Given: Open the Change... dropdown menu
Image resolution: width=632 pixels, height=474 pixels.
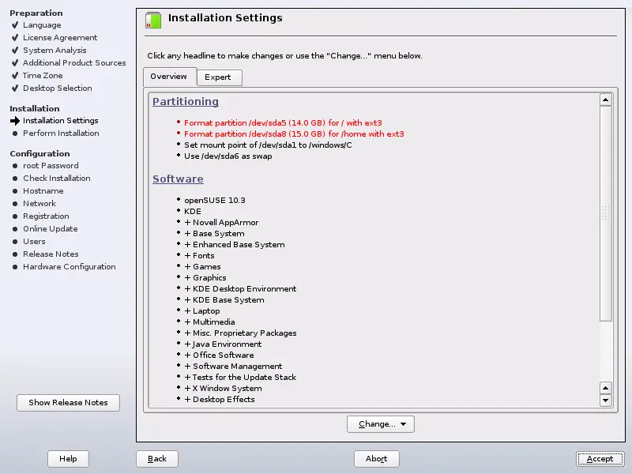Looking at the screenshot, I should point(381,424).
